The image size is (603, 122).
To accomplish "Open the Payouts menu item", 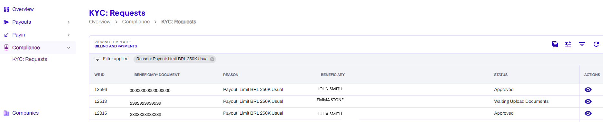I will (x=22, y=22).
